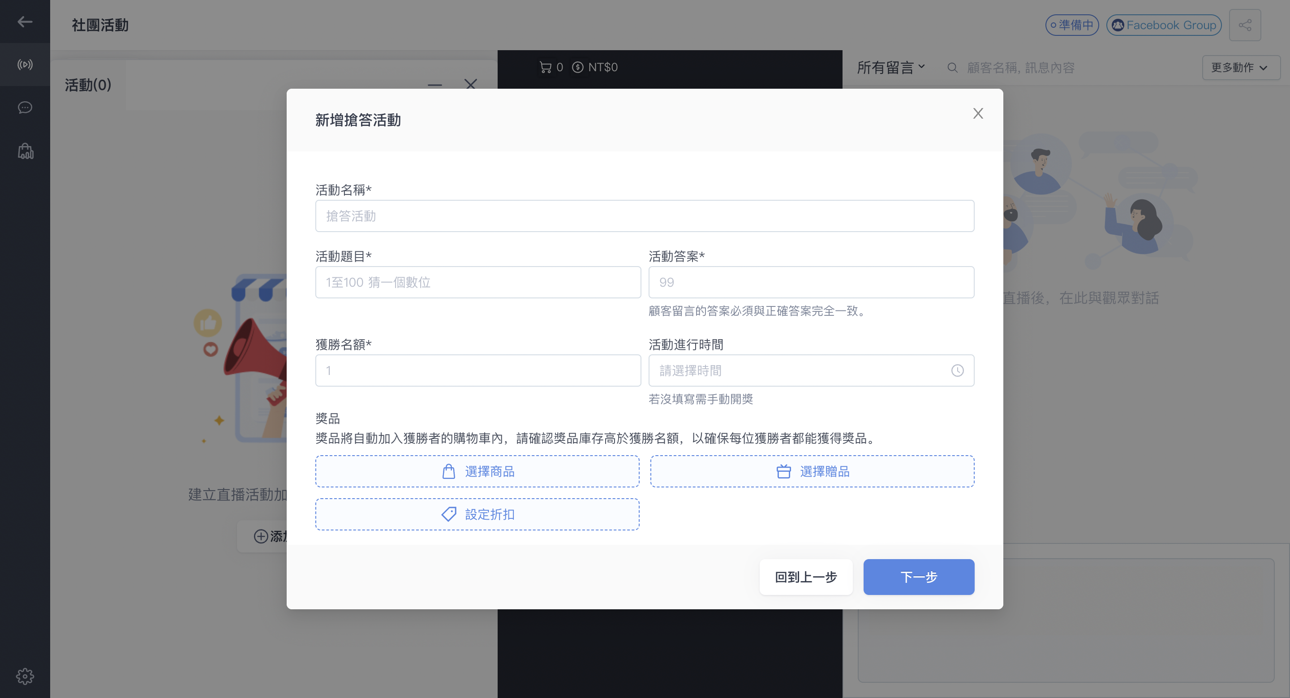Expand the 所有留言 filter dropdown

coord(891,68)
